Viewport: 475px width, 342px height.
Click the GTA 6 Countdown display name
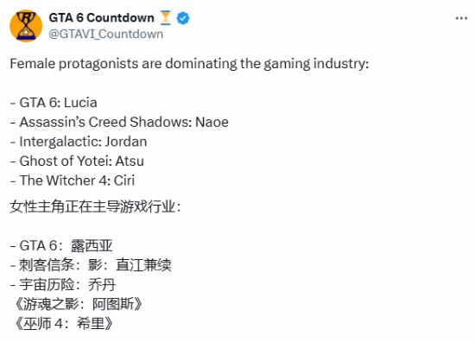point(102,18)
